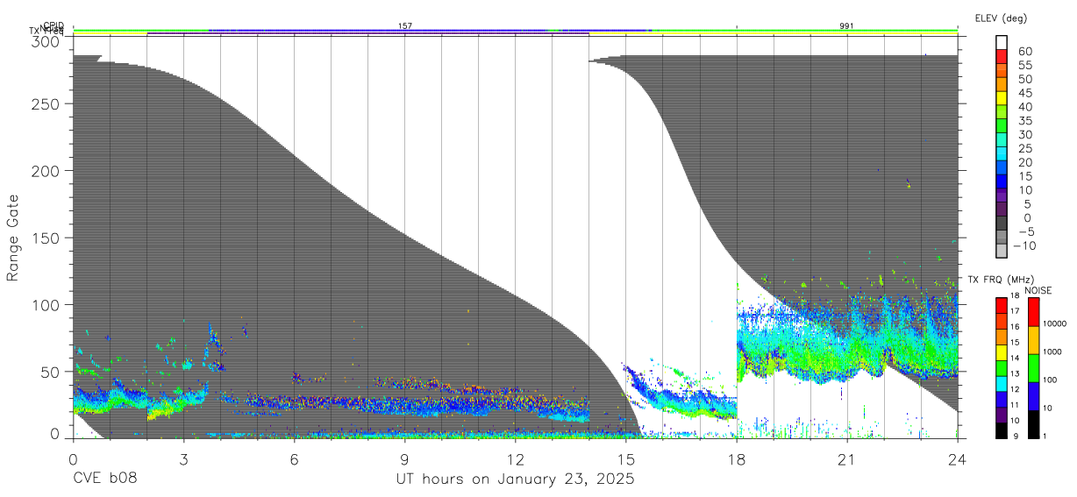Click the '45' label on the ELEV scale
The image size is (1077, 497).
(1024, 93)
